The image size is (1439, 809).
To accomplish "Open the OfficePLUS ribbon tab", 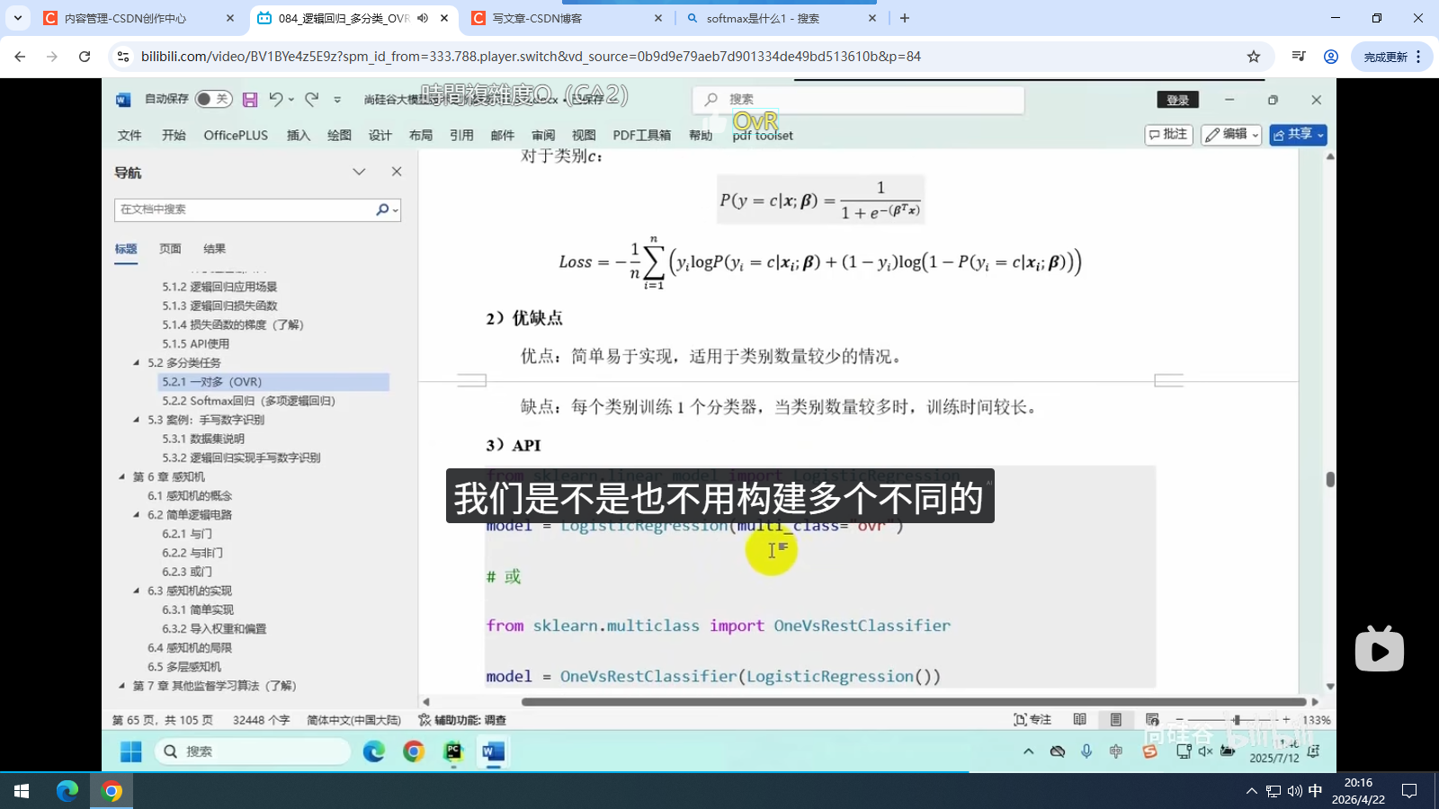I will 236,135.
